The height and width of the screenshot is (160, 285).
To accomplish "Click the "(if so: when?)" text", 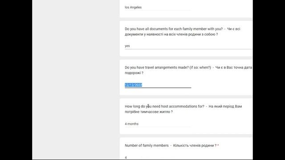I will tap(200, 68).
